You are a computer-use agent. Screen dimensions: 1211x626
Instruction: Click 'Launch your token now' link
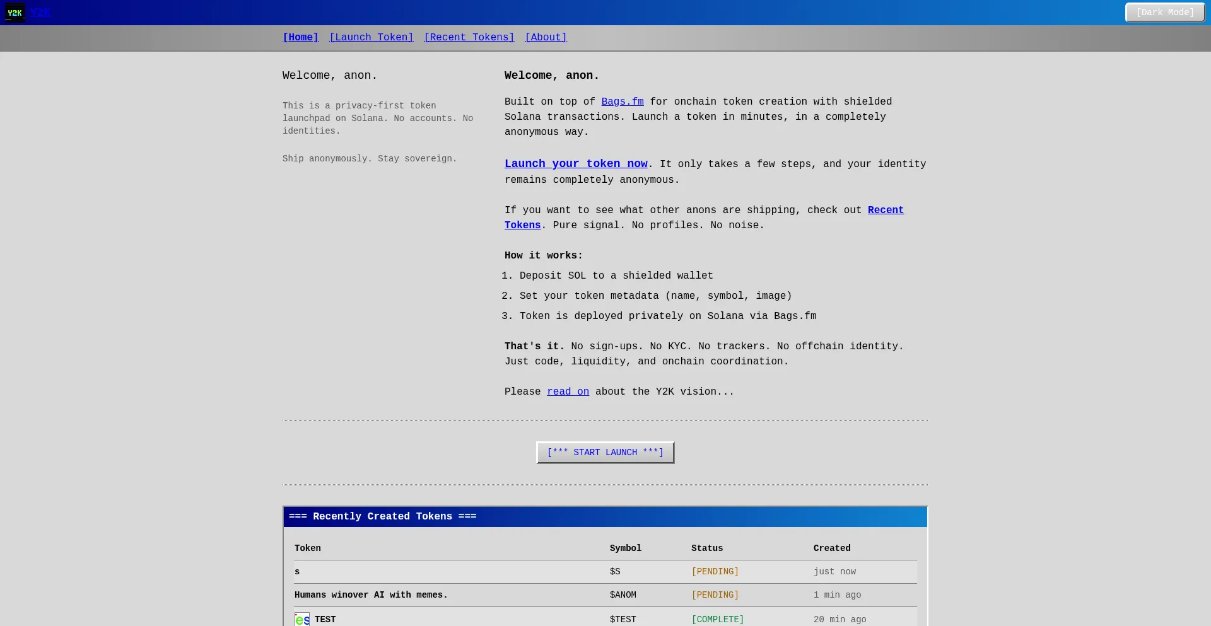[x=576, y=164]
